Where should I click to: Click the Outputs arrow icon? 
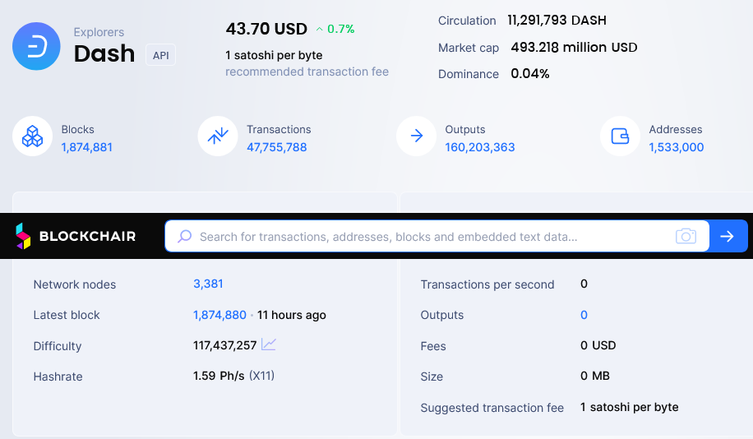[x=416, y=136]
